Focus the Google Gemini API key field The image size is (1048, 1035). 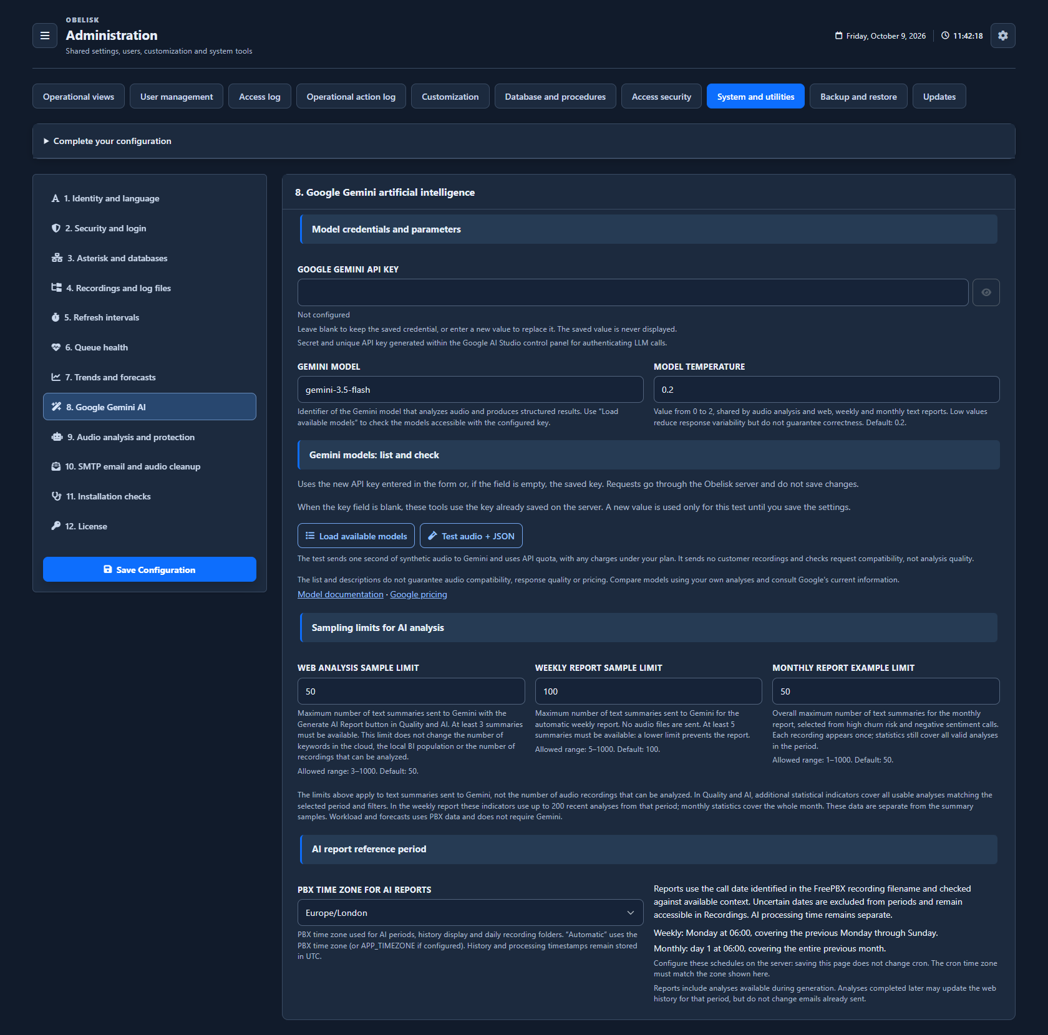tap(633, 292)
